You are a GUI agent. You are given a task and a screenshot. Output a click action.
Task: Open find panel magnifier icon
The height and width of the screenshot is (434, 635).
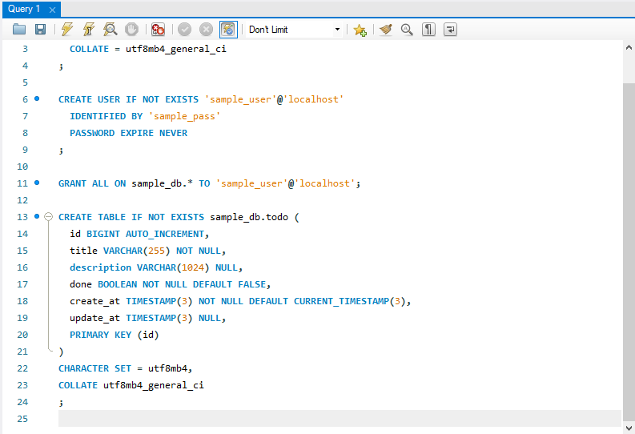point(407,30)
